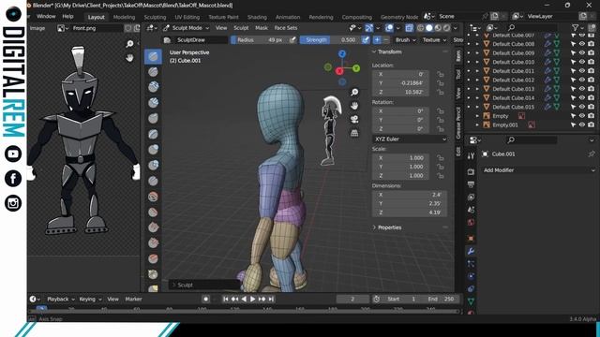The image size is (600, 337).
Task: Play the timeline animation forward
Action: pos(253,300)
